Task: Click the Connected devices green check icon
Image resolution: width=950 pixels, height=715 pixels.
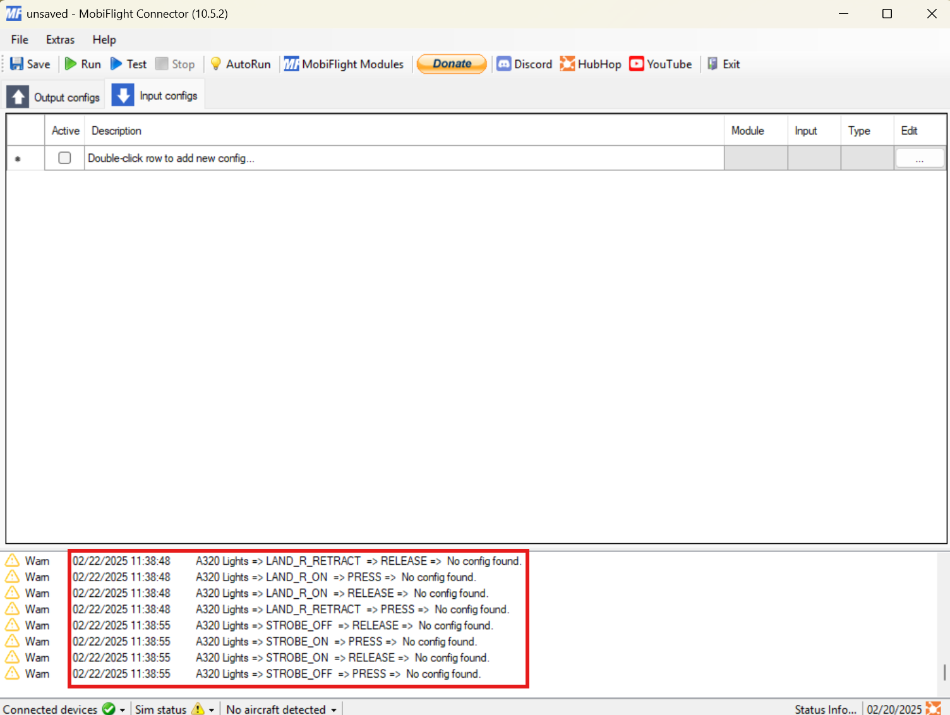Action: pyautogui.click(x=109, y=709)
